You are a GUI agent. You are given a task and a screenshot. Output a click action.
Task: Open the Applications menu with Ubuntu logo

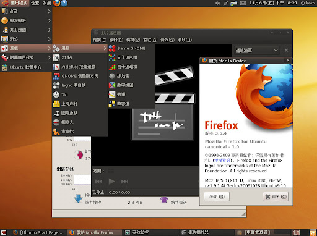click(15, 3)
